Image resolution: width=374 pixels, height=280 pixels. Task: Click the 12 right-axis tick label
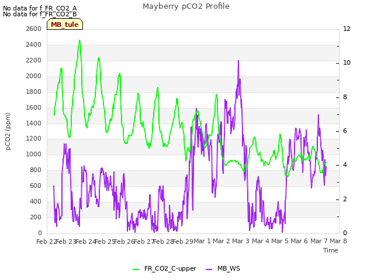(x=347, y=29)
